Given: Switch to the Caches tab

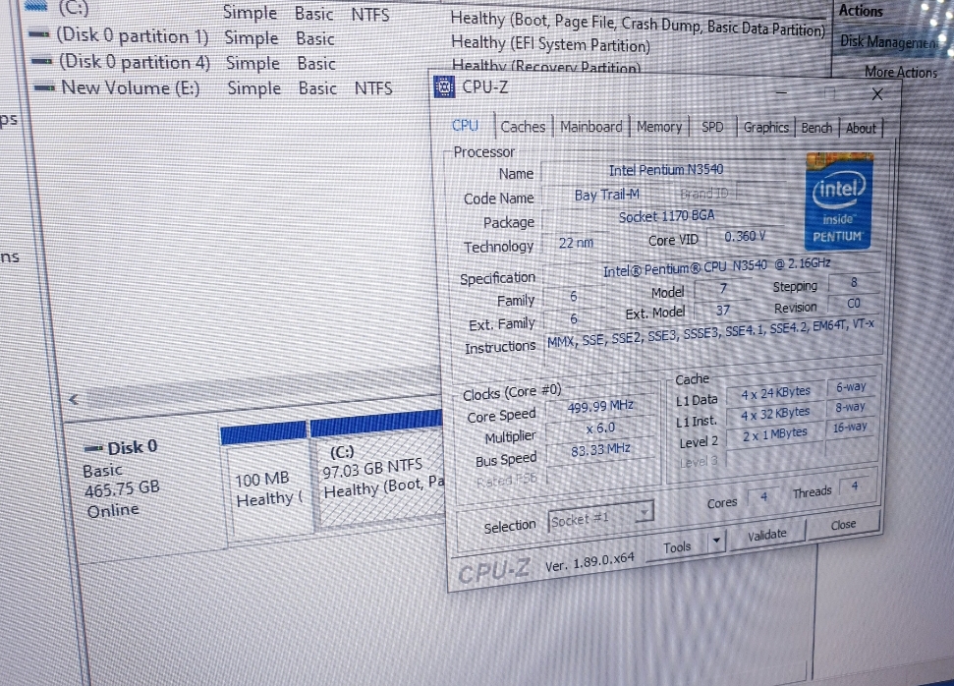Looking at the screenshot, I should click(523, 127).
